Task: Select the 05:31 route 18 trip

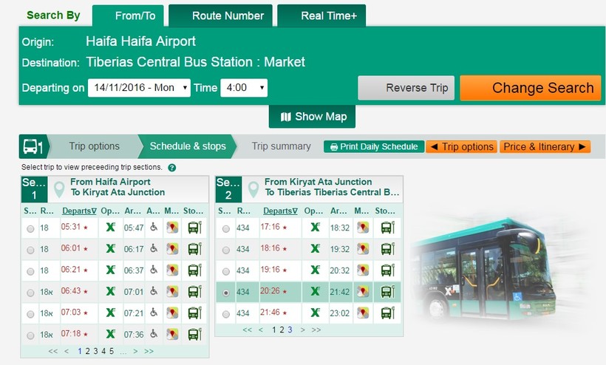Action: tap(30, 228)
